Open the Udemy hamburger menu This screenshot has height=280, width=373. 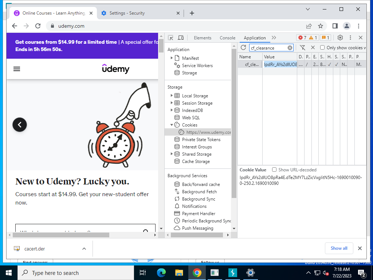coord(17,69)
